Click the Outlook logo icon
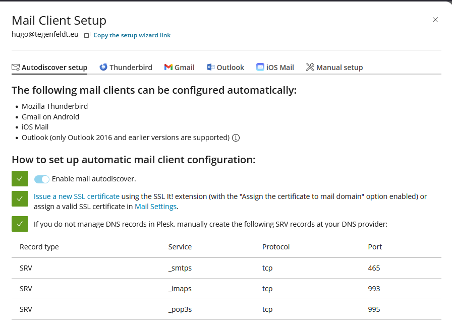 point(211,67)
